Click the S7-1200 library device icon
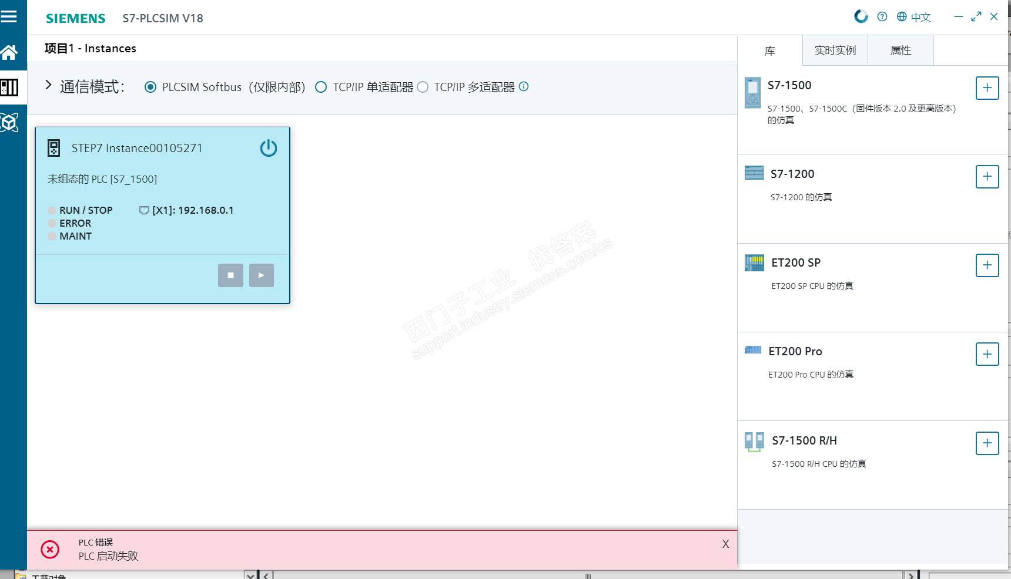 click(754, 173)
